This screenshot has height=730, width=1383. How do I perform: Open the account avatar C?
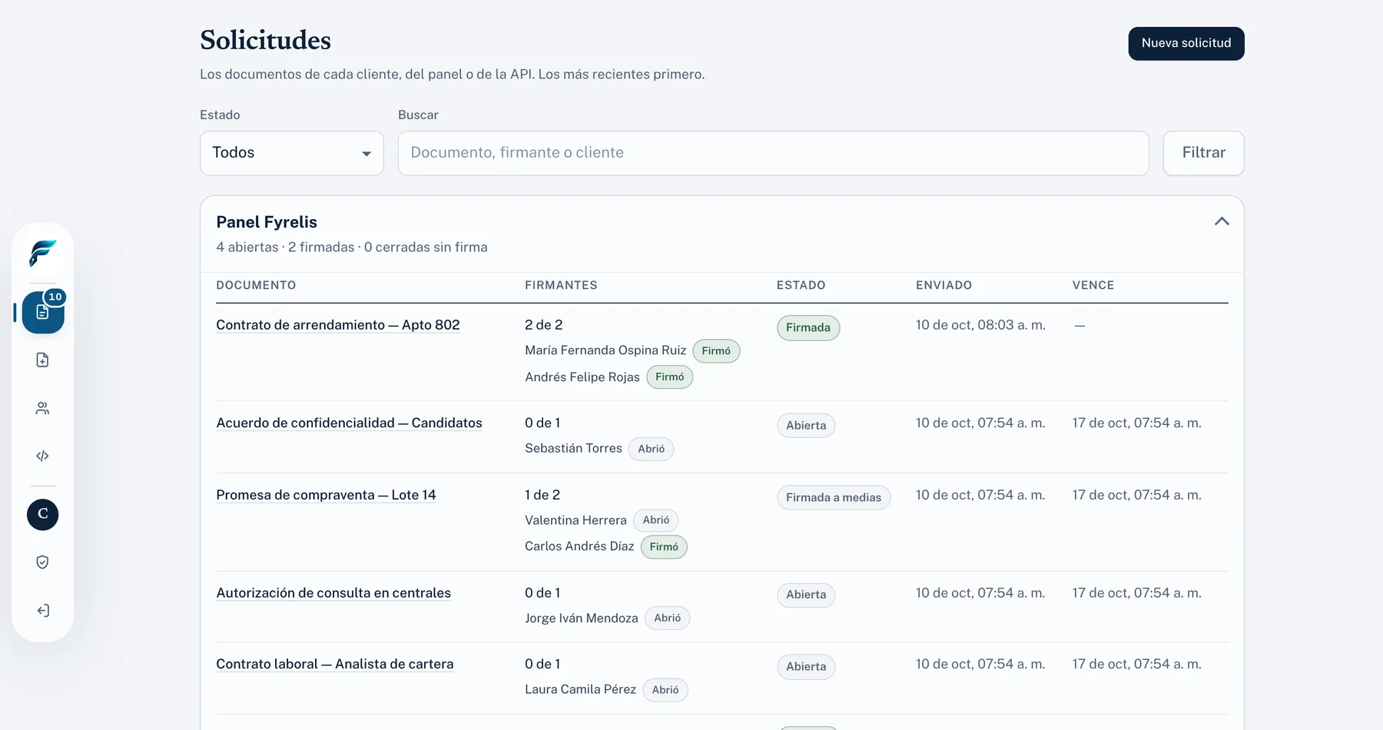click(43, 514)
